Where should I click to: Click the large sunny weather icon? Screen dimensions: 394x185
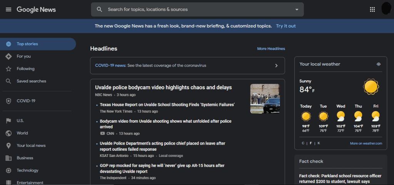pyautogui.click(x=371, y=87)
